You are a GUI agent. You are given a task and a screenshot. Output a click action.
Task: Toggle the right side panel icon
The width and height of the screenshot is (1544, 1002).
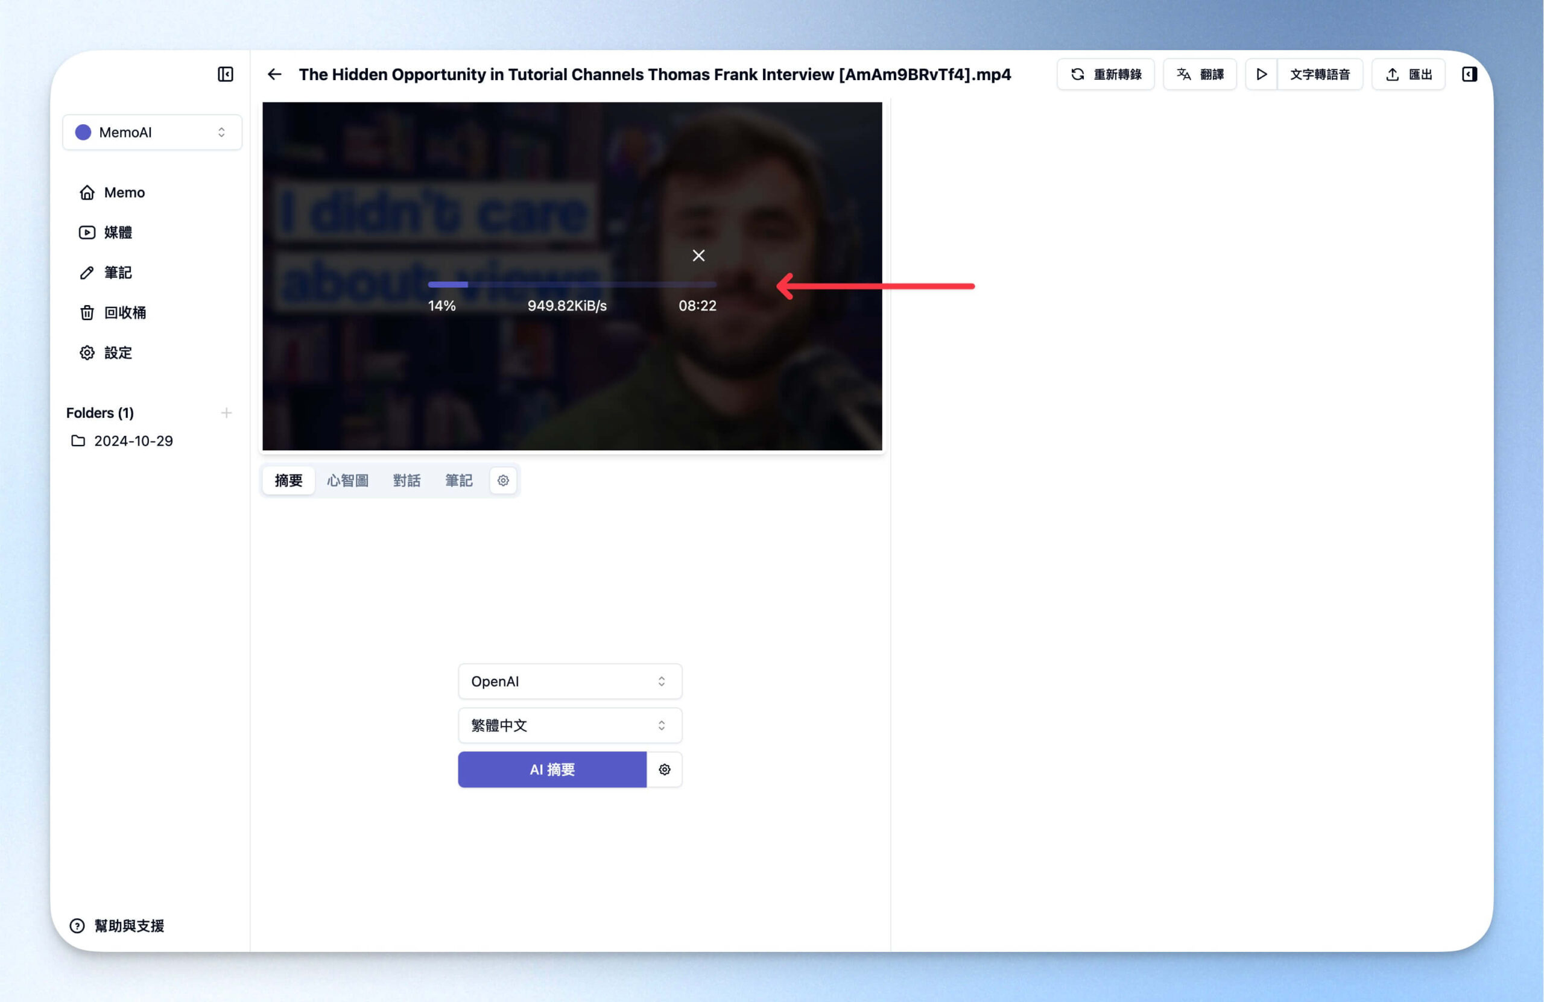click(1469, 74)
